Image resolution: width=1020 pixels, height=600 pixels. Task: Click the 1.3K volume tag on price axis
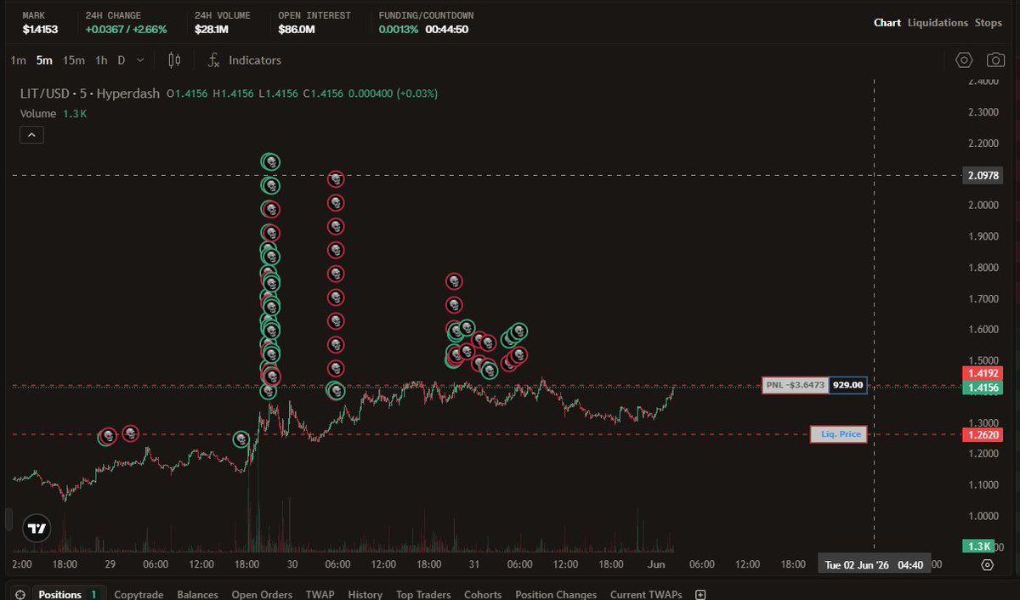(979, 546)
